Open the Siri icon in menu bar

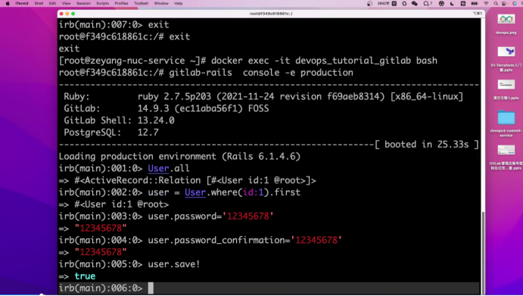tap(515, 3)
